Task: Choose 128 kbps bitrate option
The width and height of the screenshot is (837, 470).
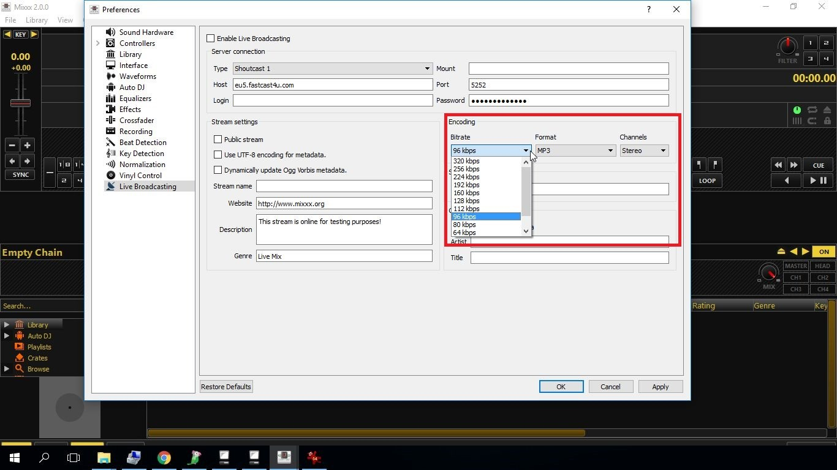Action: pyautogui.click(x=486, y=201)
